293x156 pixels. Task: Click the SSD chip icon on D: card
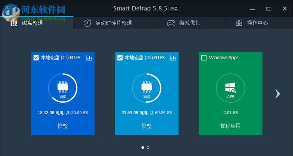147,87
